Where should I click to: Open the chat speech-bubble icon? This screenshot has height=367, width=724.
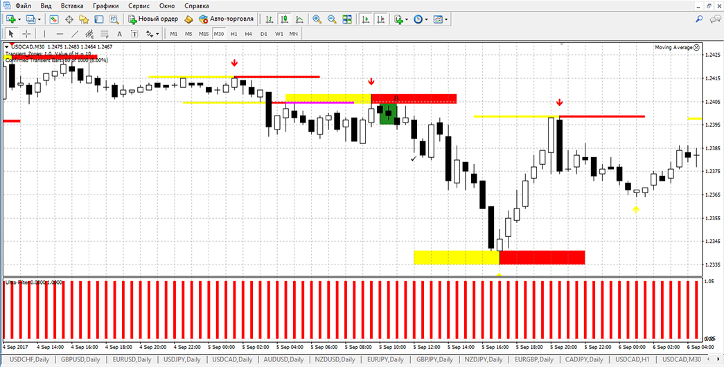[x=715, y=19]
